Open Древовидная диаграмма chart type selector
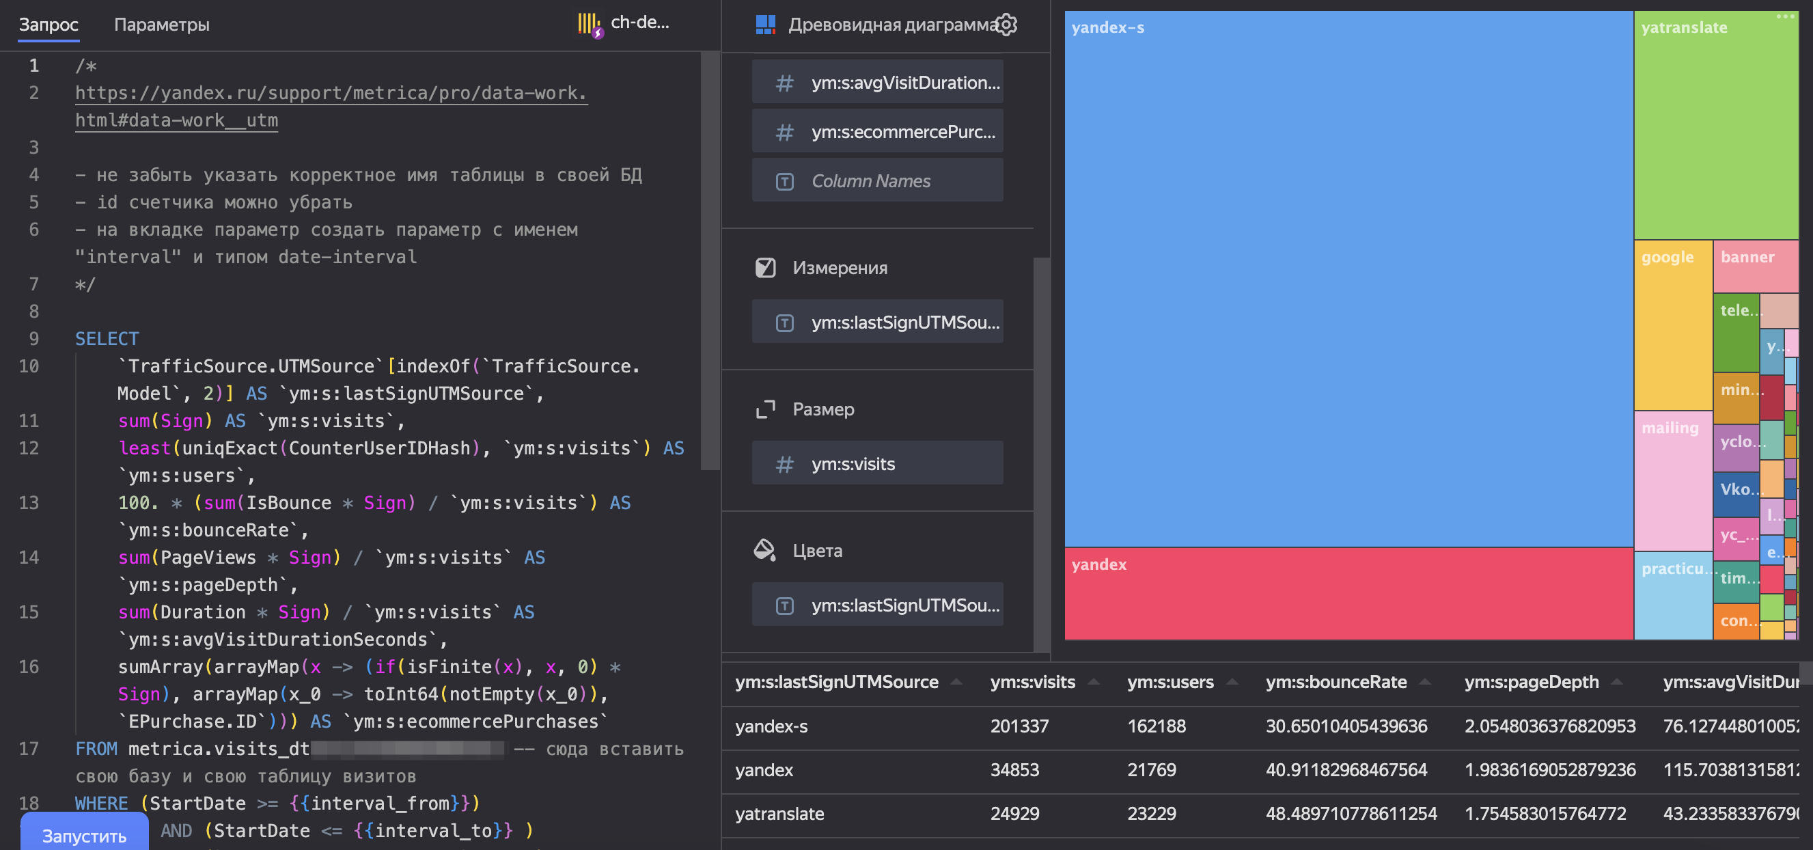The width and height of the screenshot is (1813, 850). tap(891, 25)
